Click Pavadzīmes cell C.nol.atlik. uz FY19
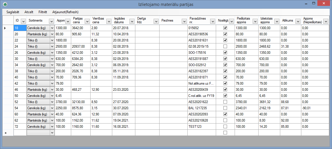 (202, 96)
